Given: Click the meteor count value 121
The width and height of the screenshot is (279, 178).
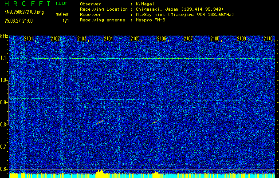Looking at the screenshot, I should 66,21.
